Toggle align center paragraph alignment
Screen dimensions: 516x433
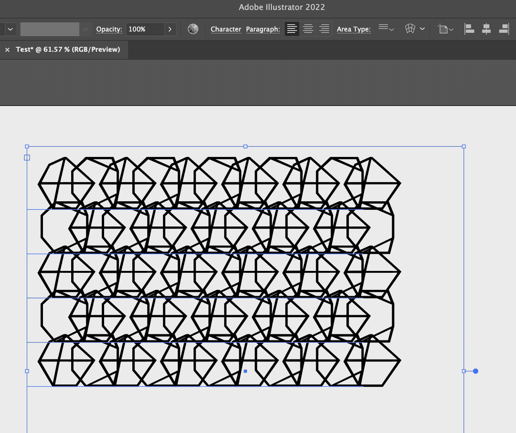coord(308,29)
